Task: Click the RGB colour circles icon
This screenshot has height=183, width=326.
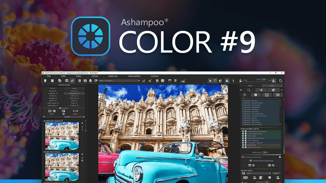Action: click(274, 90)
